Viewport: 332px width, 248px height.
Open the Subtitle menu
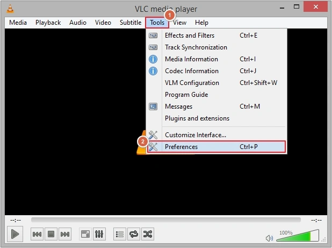tap(131, 23)
